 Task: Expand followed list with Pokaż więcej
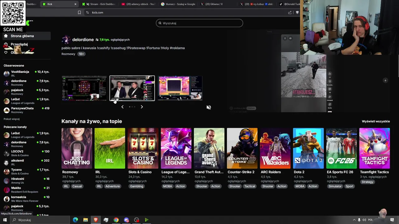12,119
